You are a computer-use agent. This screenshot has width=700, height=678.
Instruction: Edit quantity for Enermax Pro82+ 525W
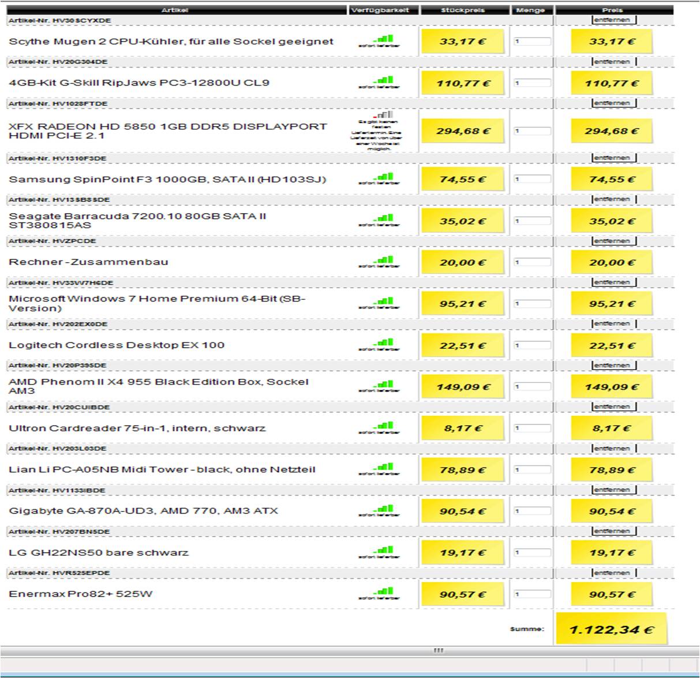pos(532,594)
